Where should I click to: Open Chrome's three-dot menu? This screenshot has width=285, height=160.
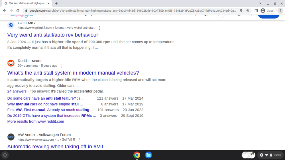(x=280, y=11)
